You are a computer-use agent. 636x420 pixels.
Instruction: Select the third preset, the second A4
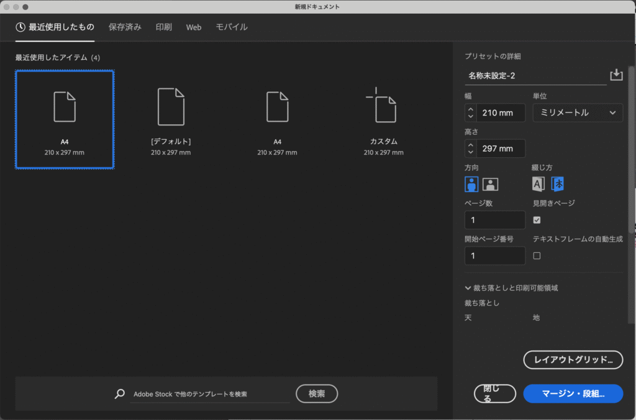click(x=277, y=119)
